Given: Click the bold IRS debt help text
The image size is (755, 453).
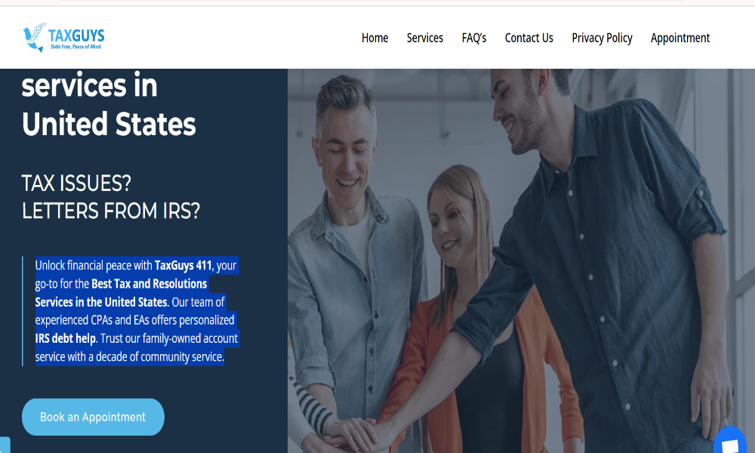Looking at the screenshot, I should click(x=66, y=338).
